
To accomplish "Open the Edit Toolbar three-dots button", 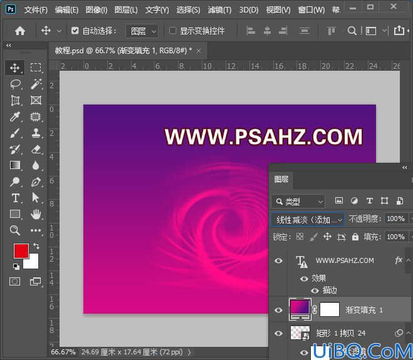I will click(x=36, y=230).
